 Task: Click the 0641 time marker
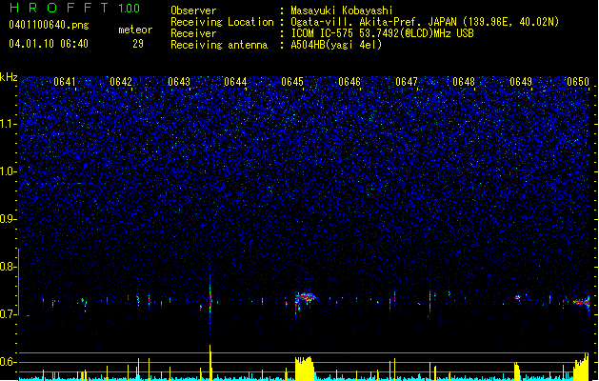65,82
